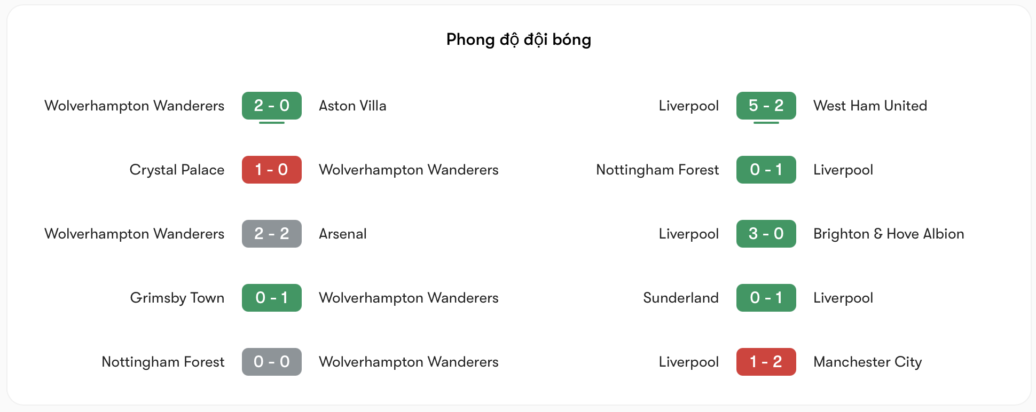1036x412 pixels.
Task: Select the red 1 - 2 Manchester City score badge
Action: click(x=766, y=362)
